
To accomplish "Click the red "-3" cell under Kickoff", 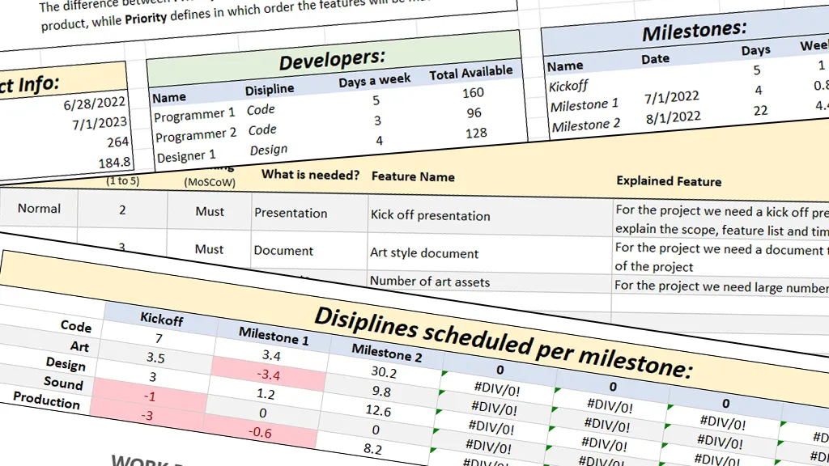I will 147,416.
